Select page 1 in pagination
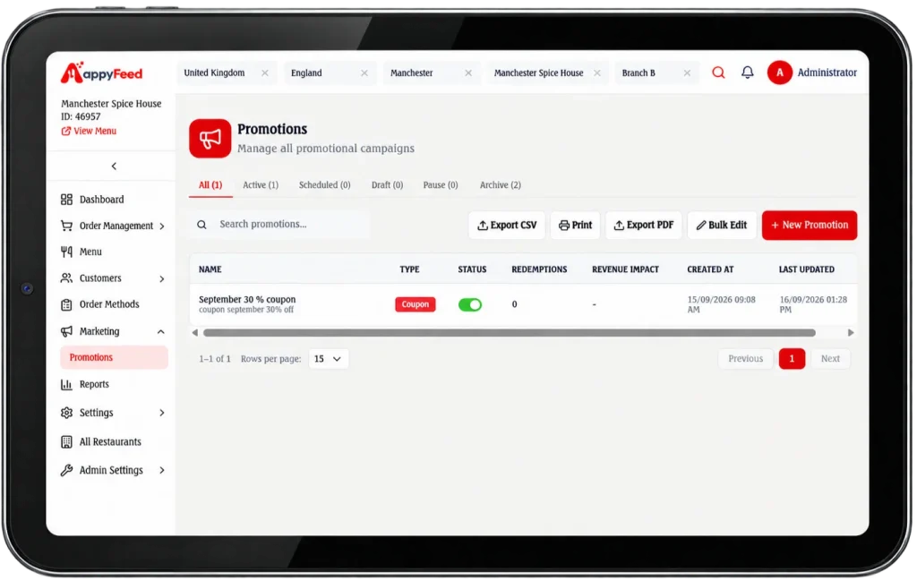The image size is (917, 581). tap(792, 359)
